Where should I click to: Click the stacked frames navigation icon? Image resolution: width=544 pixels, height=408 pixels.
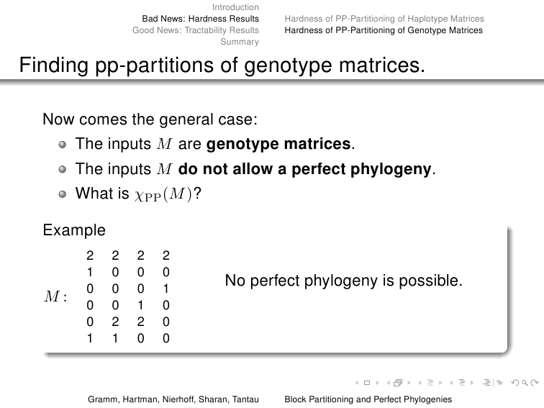(x=398, y=383)
